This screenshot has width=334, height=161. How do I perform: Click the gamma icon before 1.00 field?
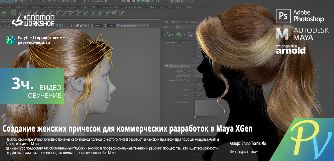coord(105,25)
